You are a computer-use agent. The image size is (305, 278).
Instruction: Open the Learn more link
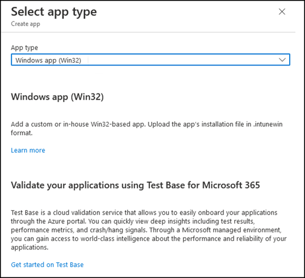click(28, 150)
